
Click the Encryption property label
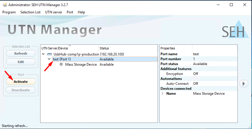175,74
